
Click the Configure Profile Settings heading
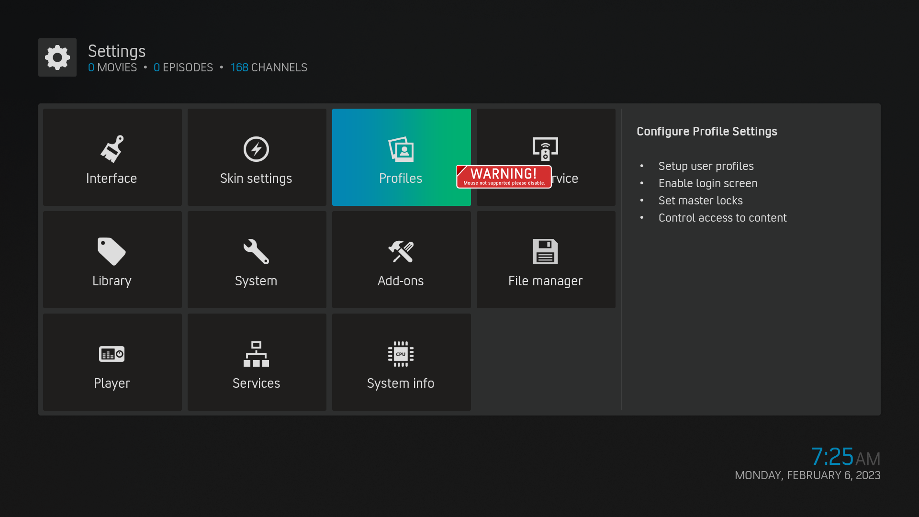706,132
